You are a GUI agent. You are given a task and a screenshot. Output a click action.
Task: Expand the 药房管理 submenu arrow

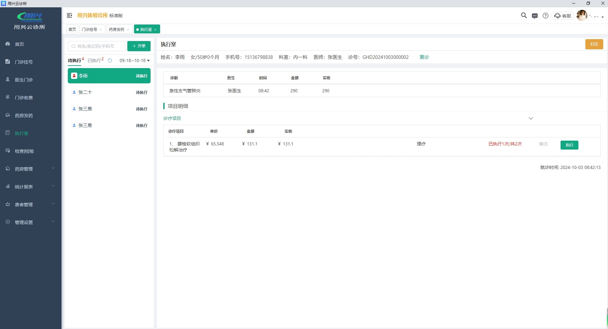point(53,168)
